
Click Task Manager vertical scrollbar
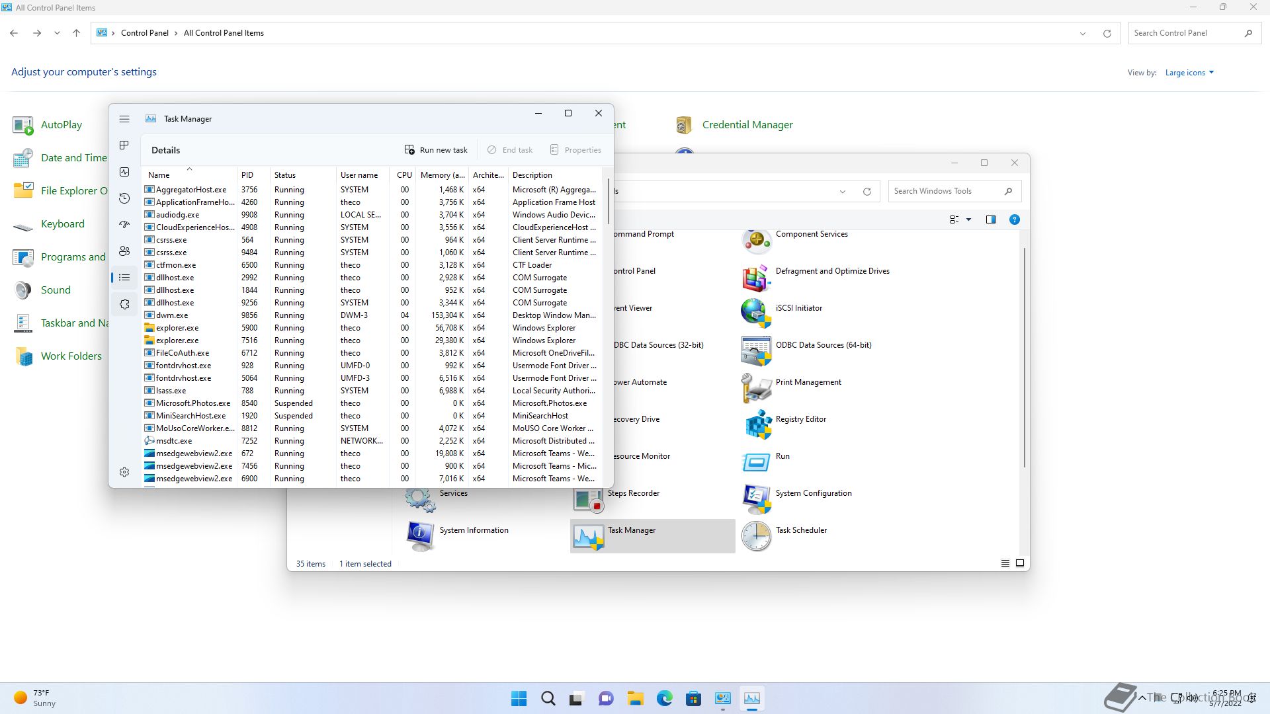click(608, 200)
